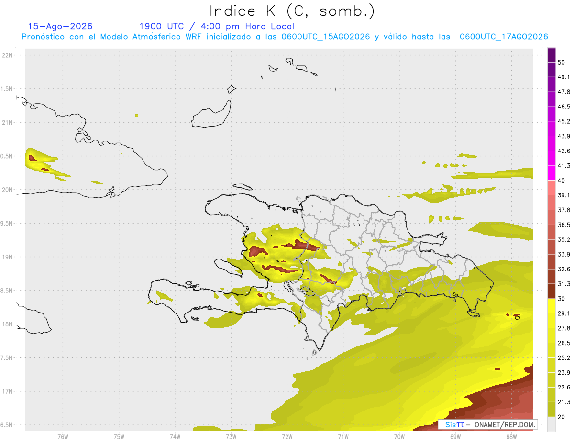This screenshot has height=443, width=574.
Task: Click the colorbar value "39.1"
Action: point(564,195)
